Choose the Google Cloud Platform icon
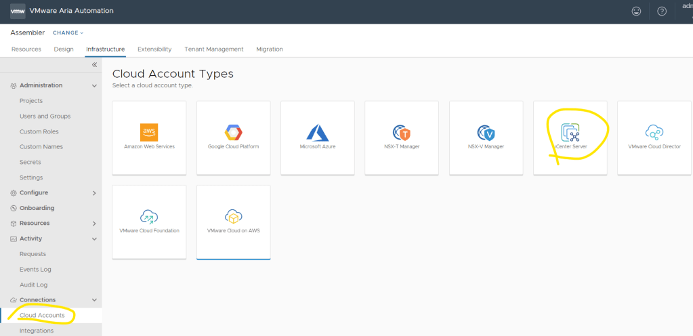Image resolution: width=693 pixels, height=336 pixels. pos(233,132)
